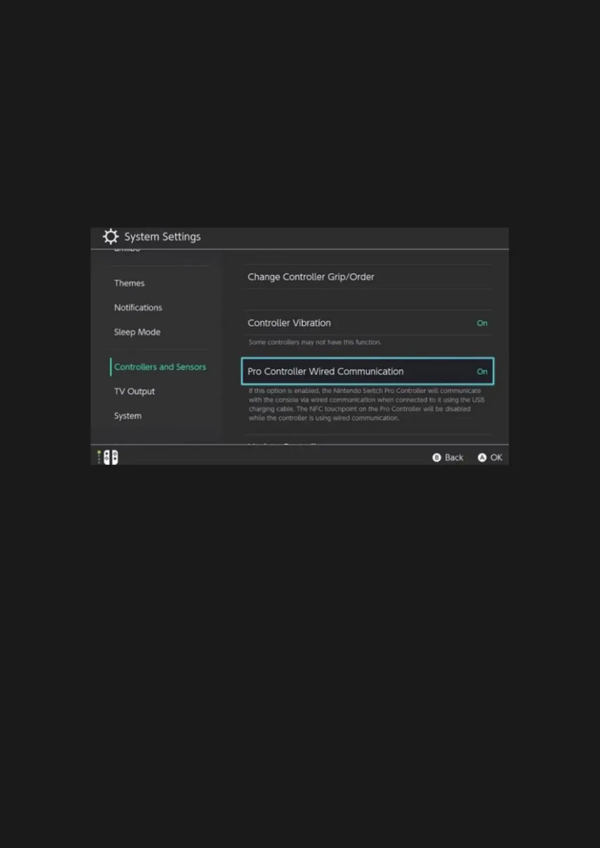Click the Joy-Con controller status icon
Screen dimensions: 600x848
click(107, 457)
